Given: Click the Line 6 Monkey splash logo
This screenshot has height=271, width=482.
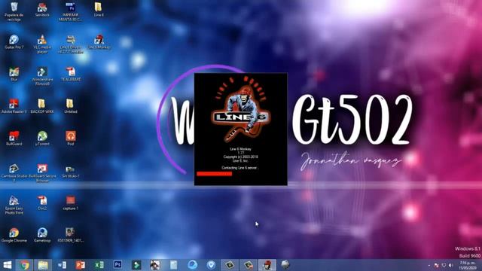Looking at the screenshot, I should point(241,110).
